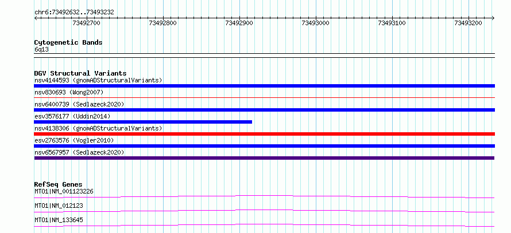This screenshot has height=233, width=511.
Task: Click the 6q13 cytogenetic band bar
Action: (x=264, y=56)
